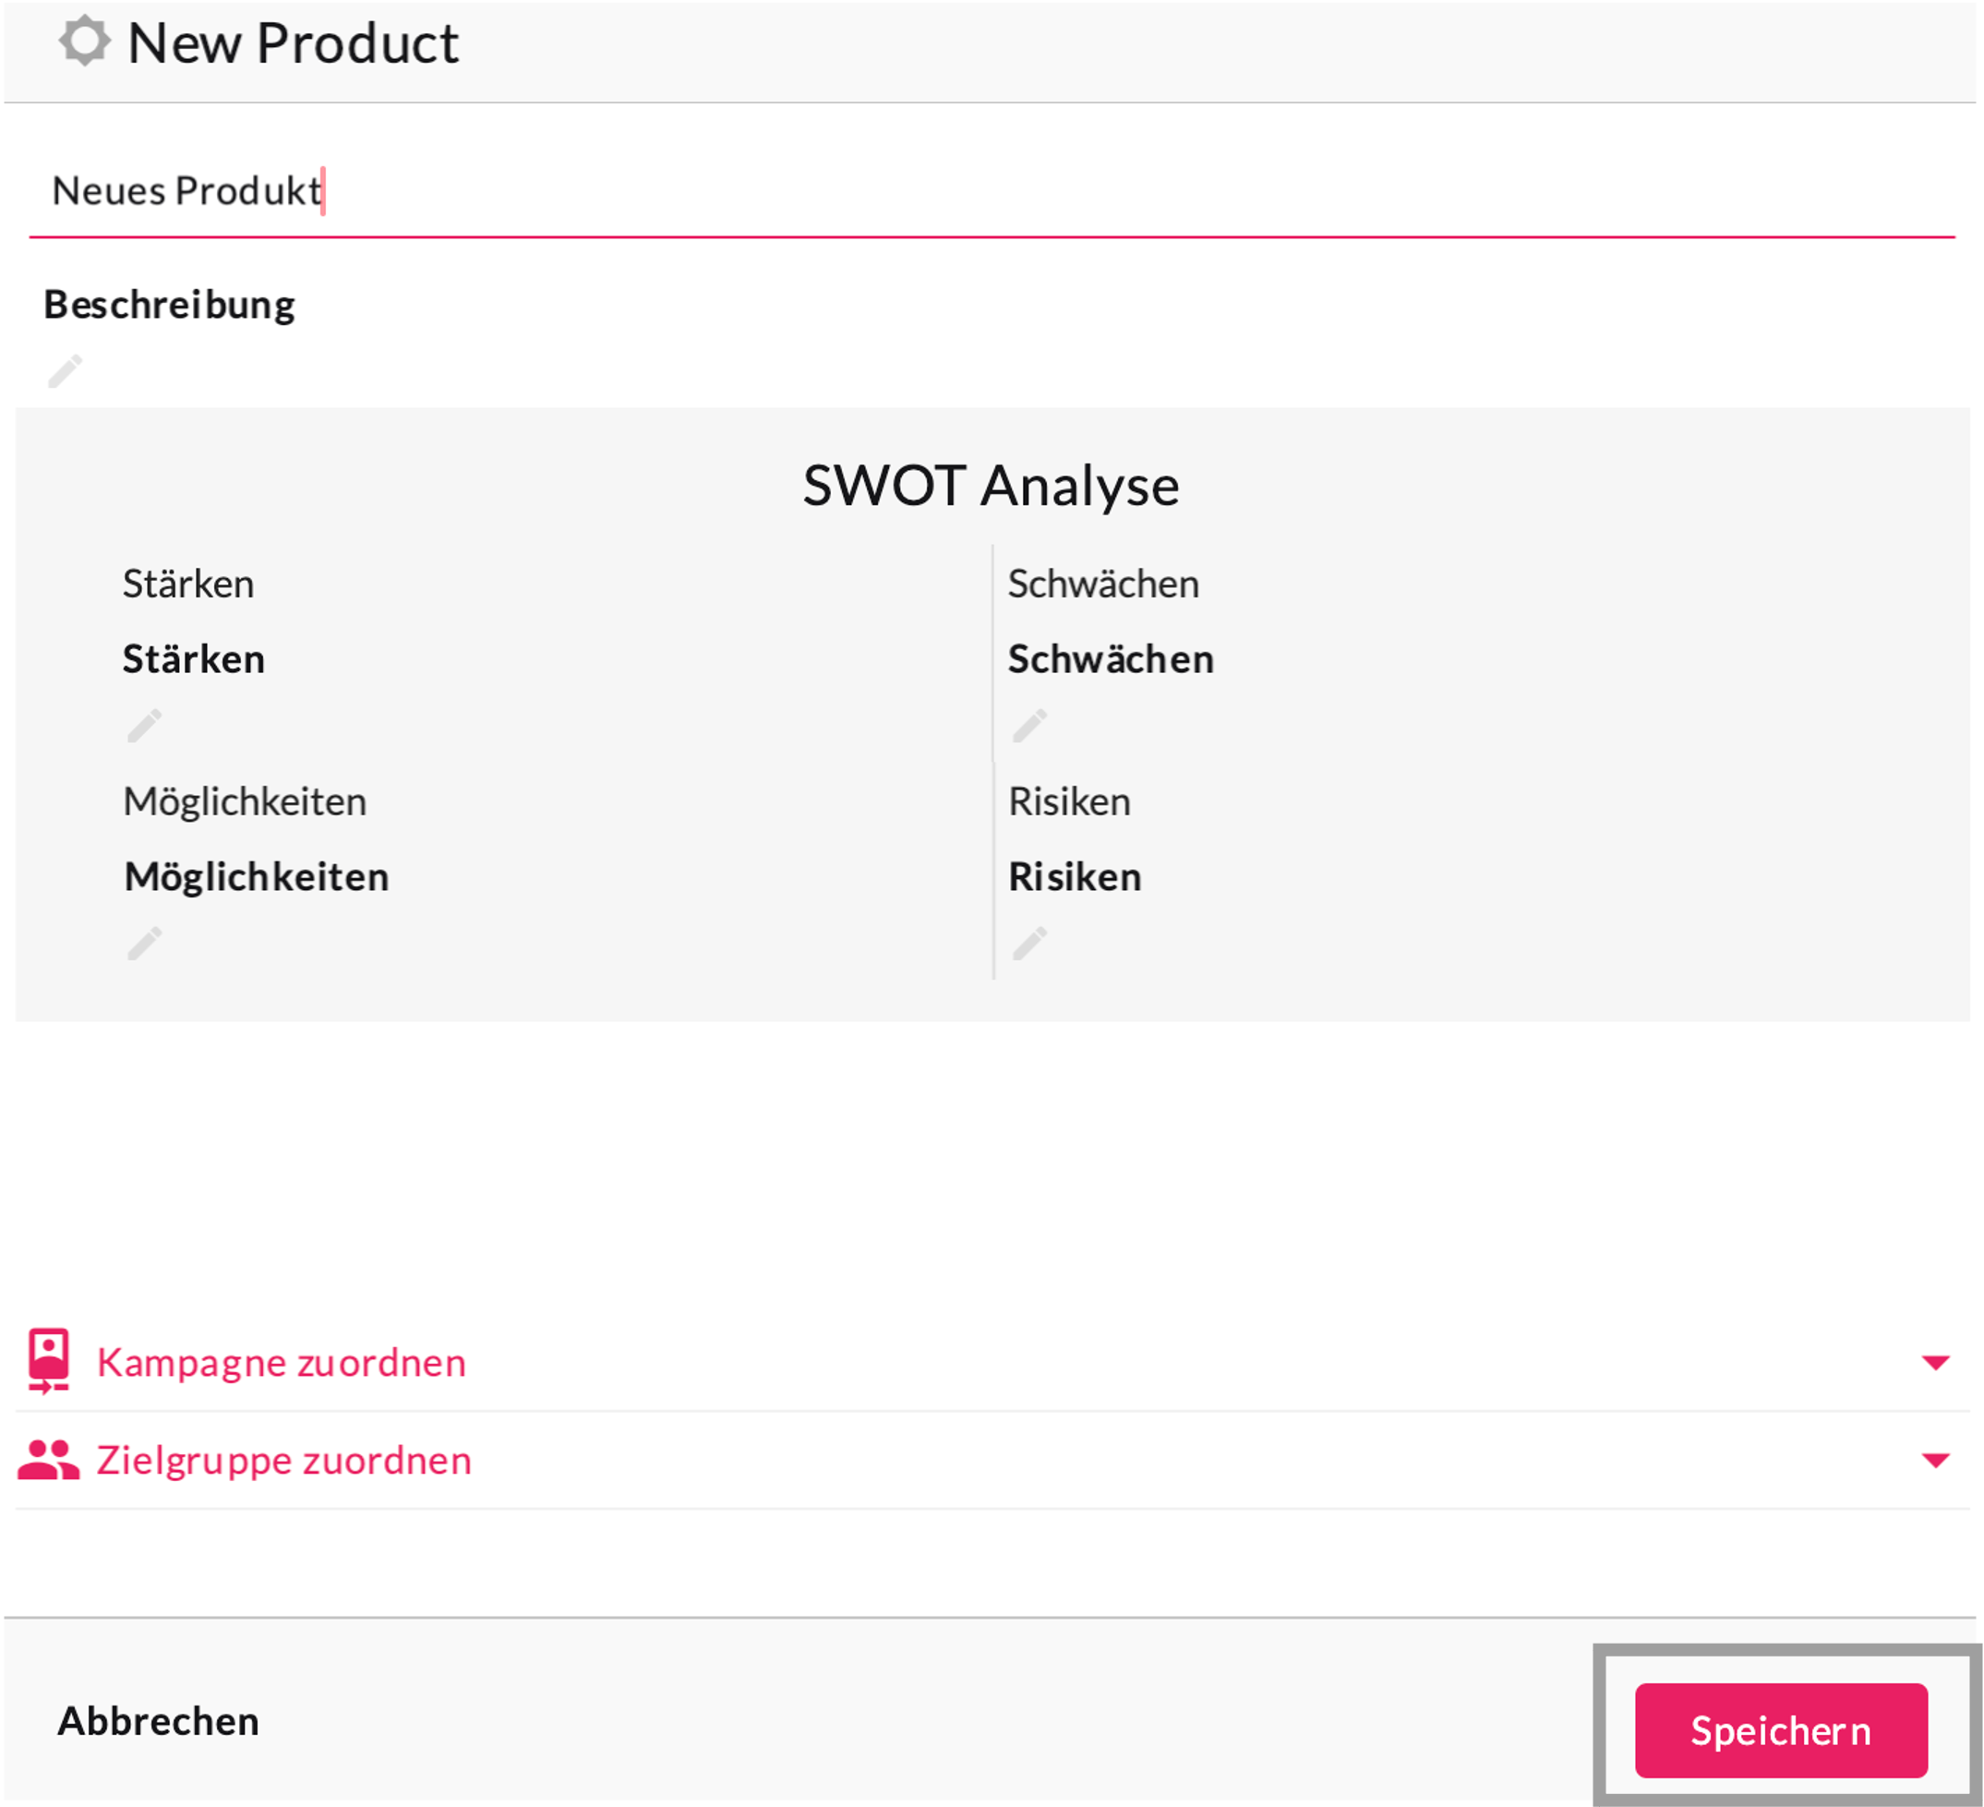Screen dimensions: 1984x1807
Task: Click the bold Möglichkeiten heading
Action: click(x=257, y=876)
